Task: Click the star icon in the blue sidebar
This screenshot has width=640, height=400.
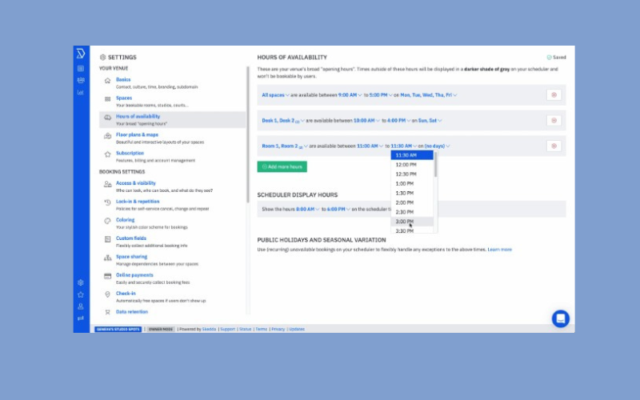Action: tap(81, 294)
